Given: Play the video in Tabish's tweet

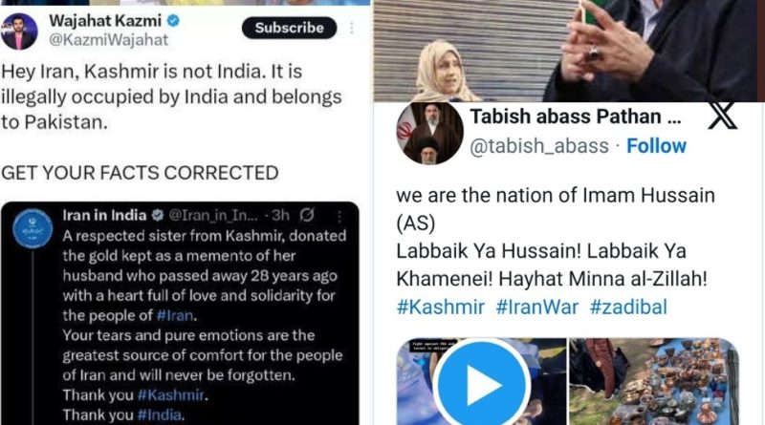Looking at the screenshot, I should point(482,384).
